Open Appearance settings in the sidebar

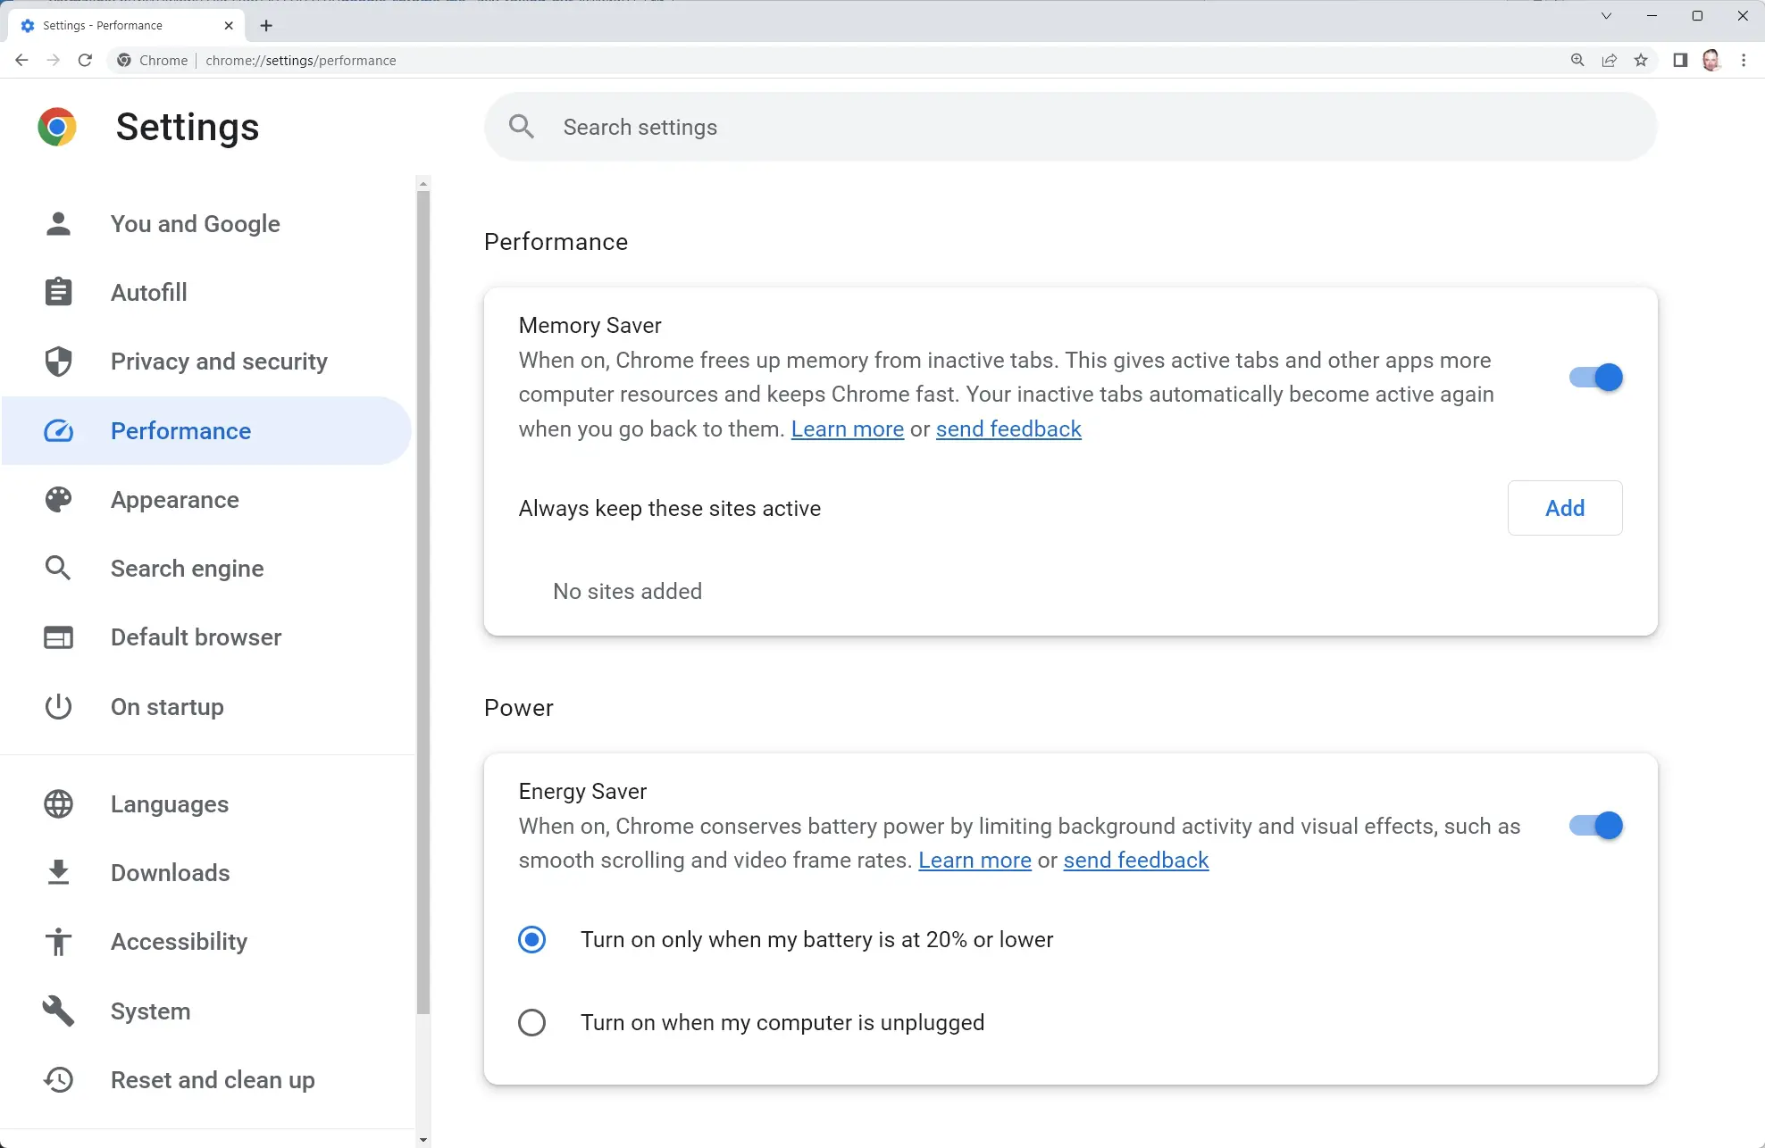click(x=175, y=499)
